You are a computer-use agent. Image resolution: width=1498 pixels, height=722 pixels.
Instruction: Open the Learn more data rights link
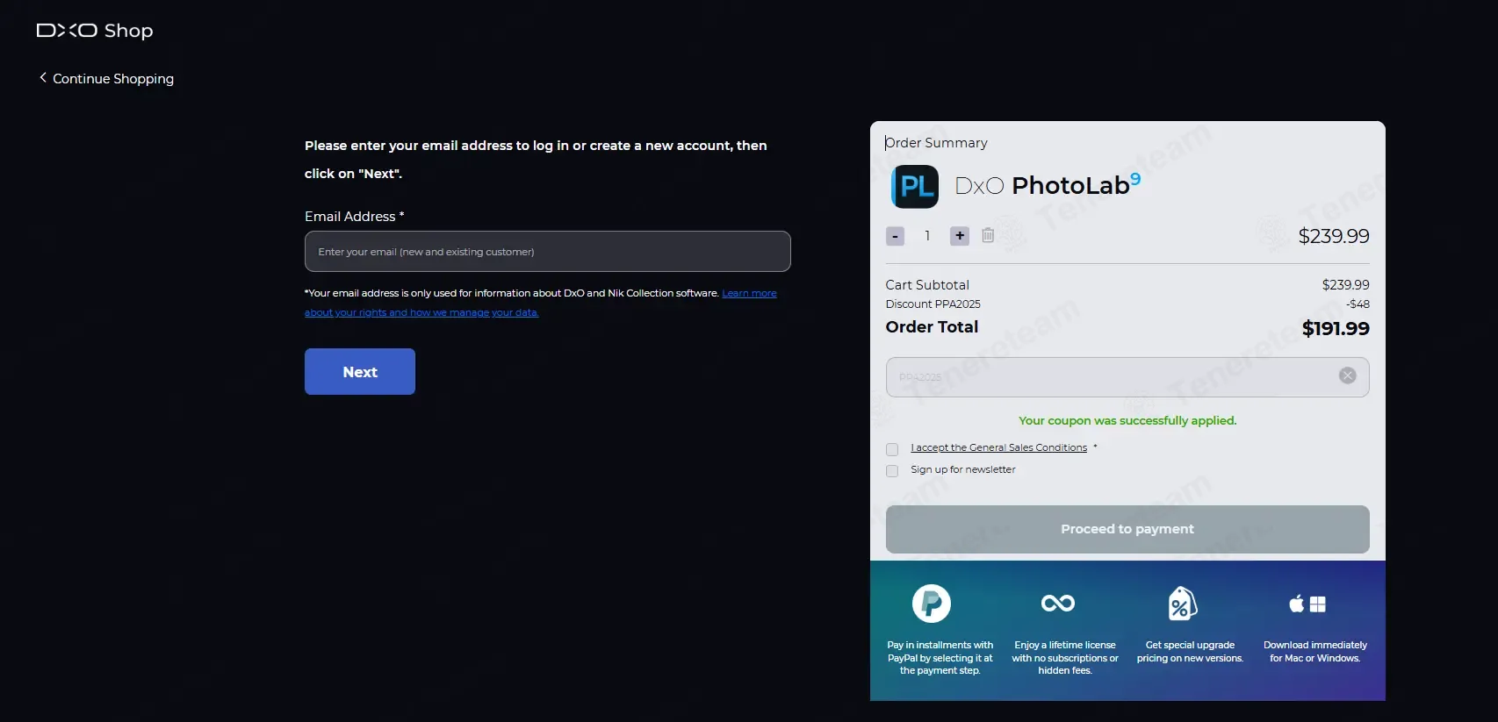tap(749, 293)
